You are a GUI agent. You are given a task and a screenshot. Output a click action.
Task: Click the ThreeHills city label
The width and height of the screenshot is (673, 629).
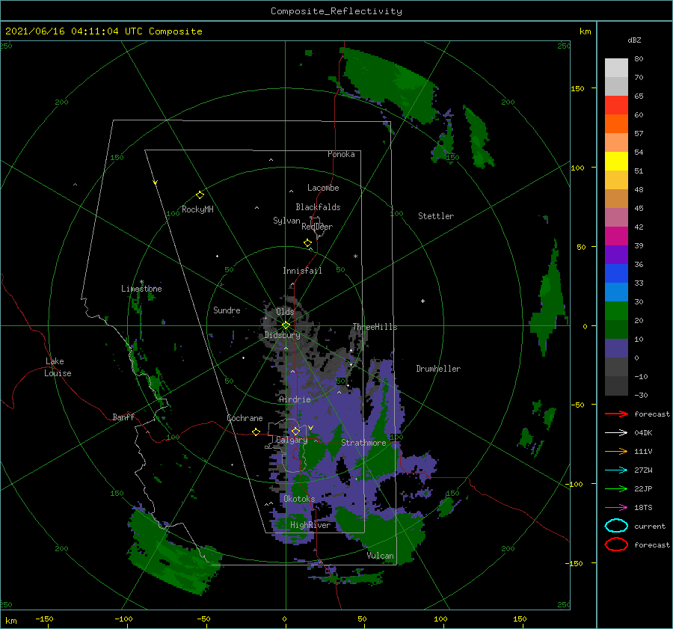pyautogui.click(x=375, y=327)
